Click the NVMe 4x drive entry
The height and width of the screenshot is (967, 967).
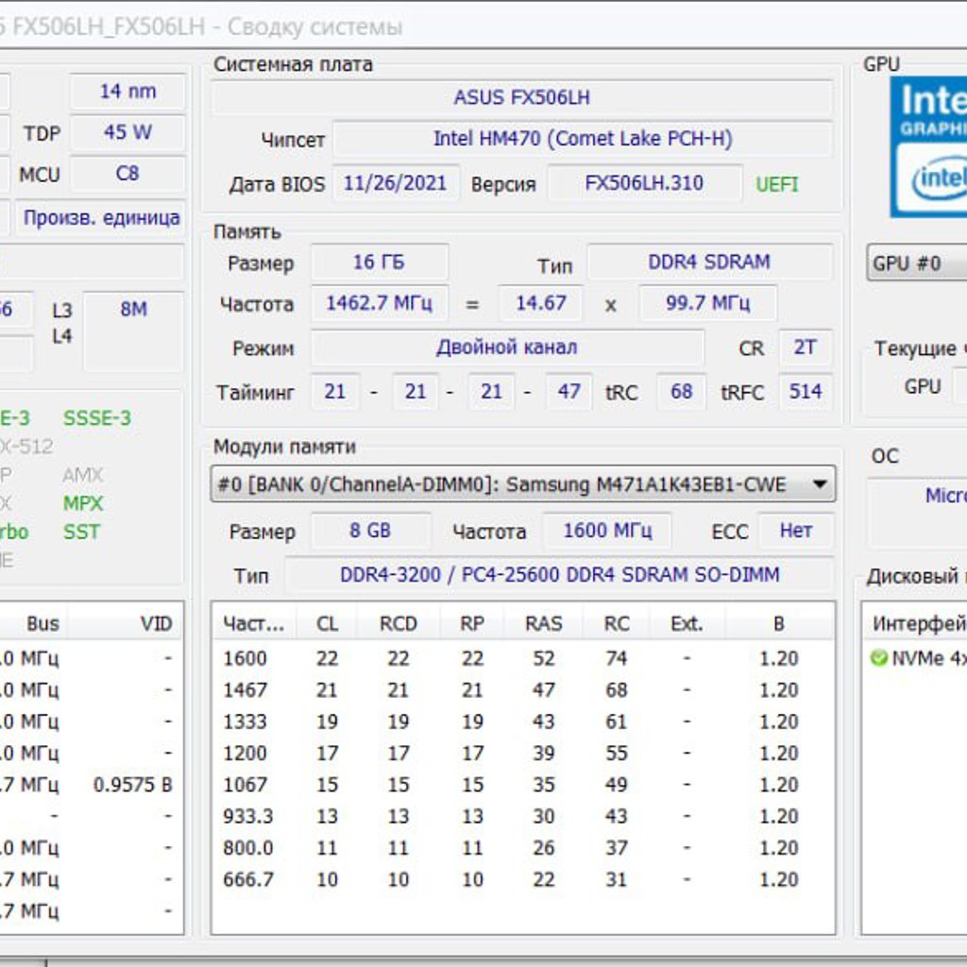tap(919, 658)
